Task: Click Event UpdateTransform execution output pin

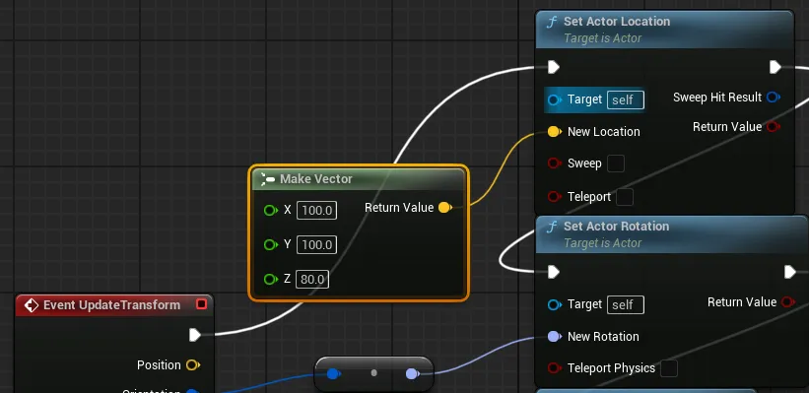Action: [194, 335]
